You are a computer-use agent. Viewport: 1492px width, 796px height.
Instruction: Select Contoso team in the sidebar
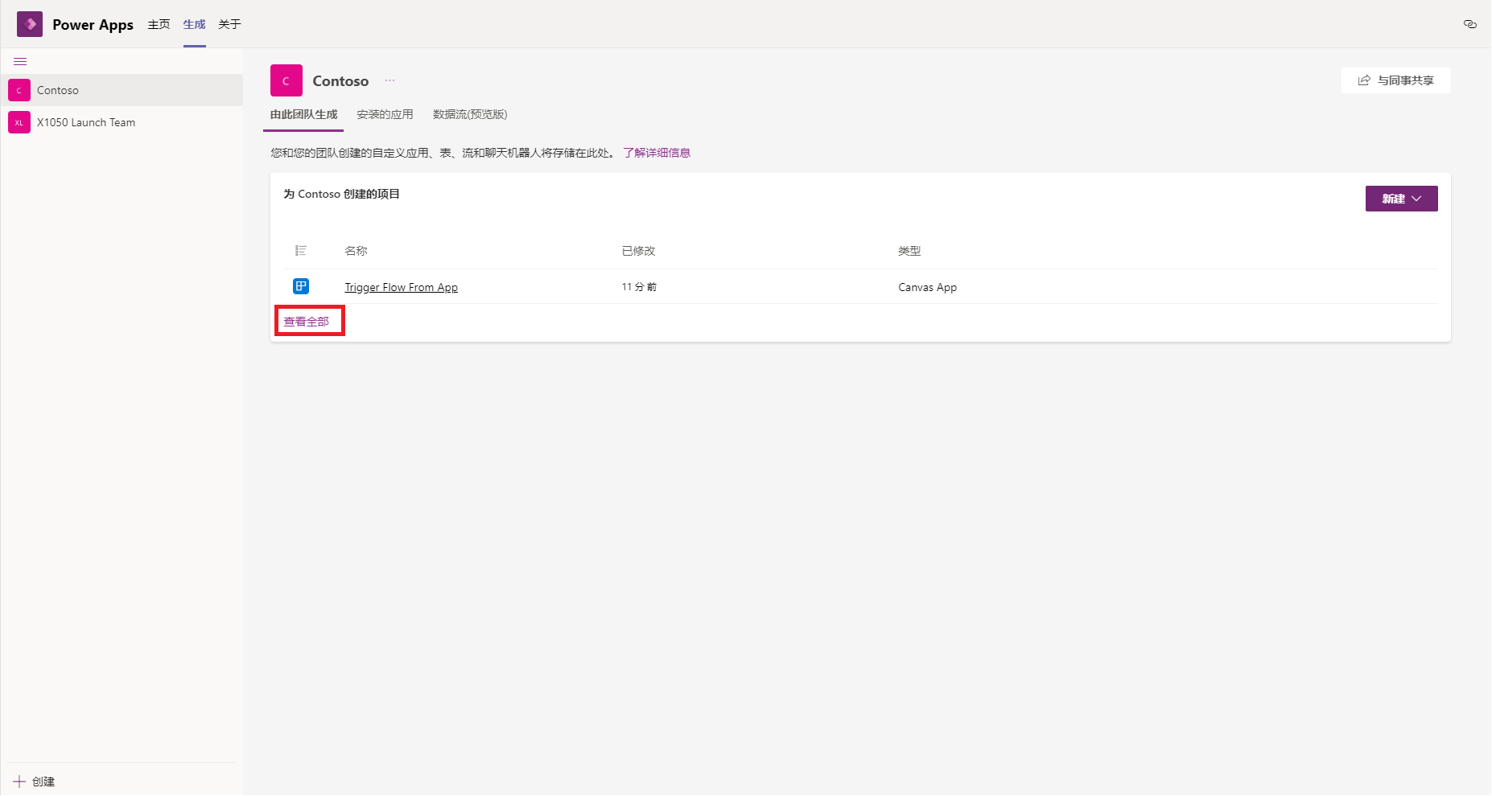point(122,90)
